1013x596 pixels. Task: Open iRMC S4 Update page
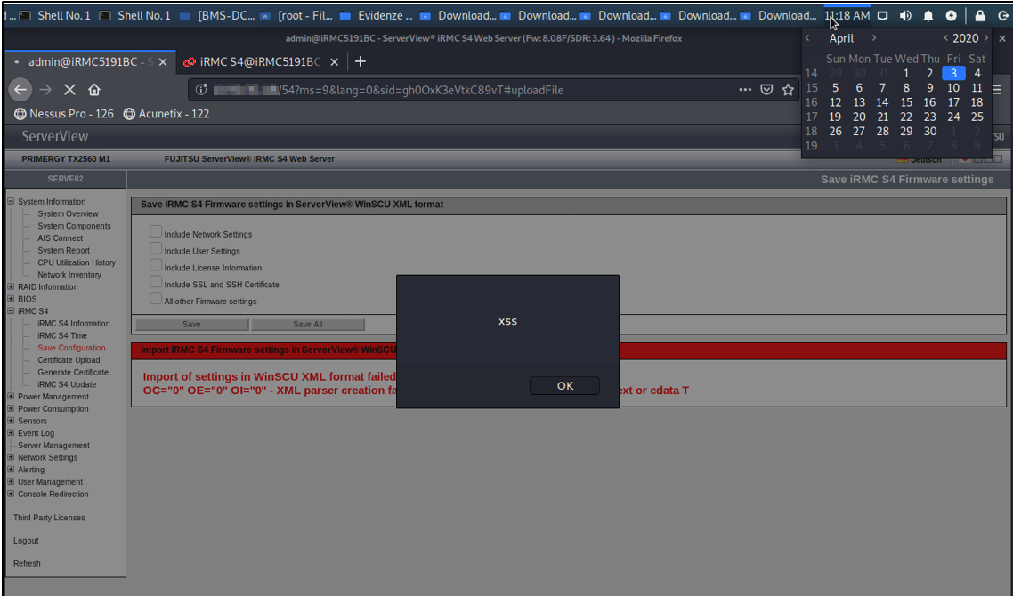click(x=67, y=385)
